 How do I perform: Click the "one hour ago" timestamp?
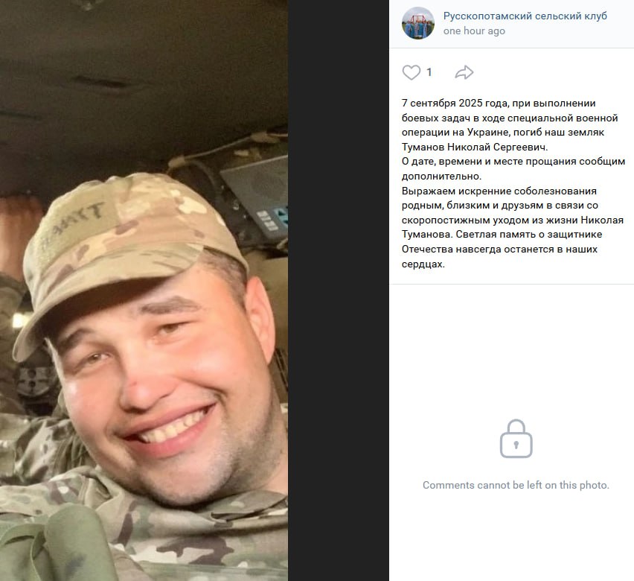pos(474,31)
